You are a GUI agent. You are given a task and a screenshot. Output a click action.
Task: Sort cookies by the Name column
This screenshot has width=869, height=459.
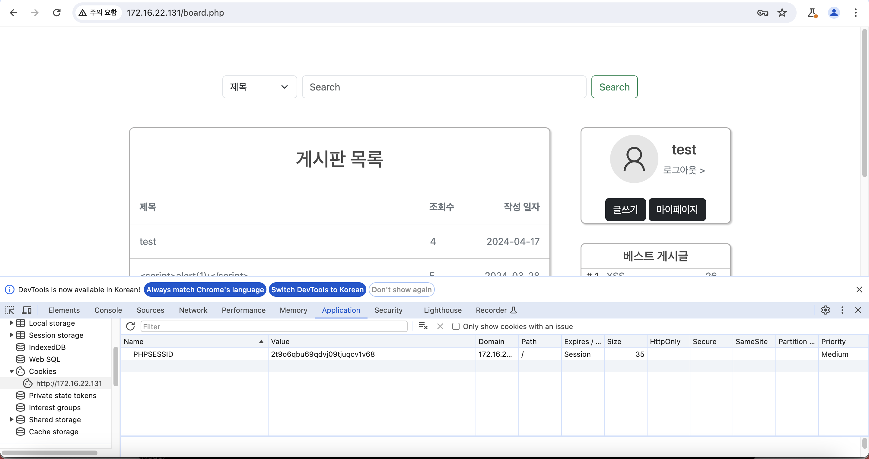coord(194,341)
